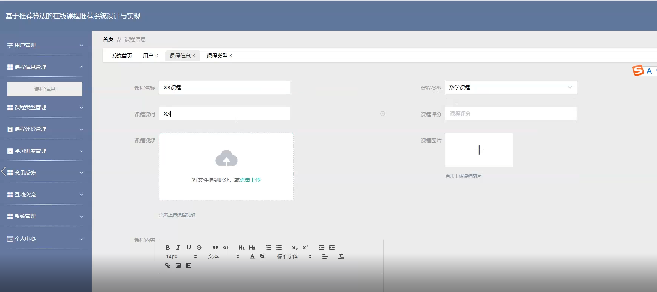Expand the 个人中心 sidebar menu
Screen dimensions: 657x292
click(x=45, y=239)
